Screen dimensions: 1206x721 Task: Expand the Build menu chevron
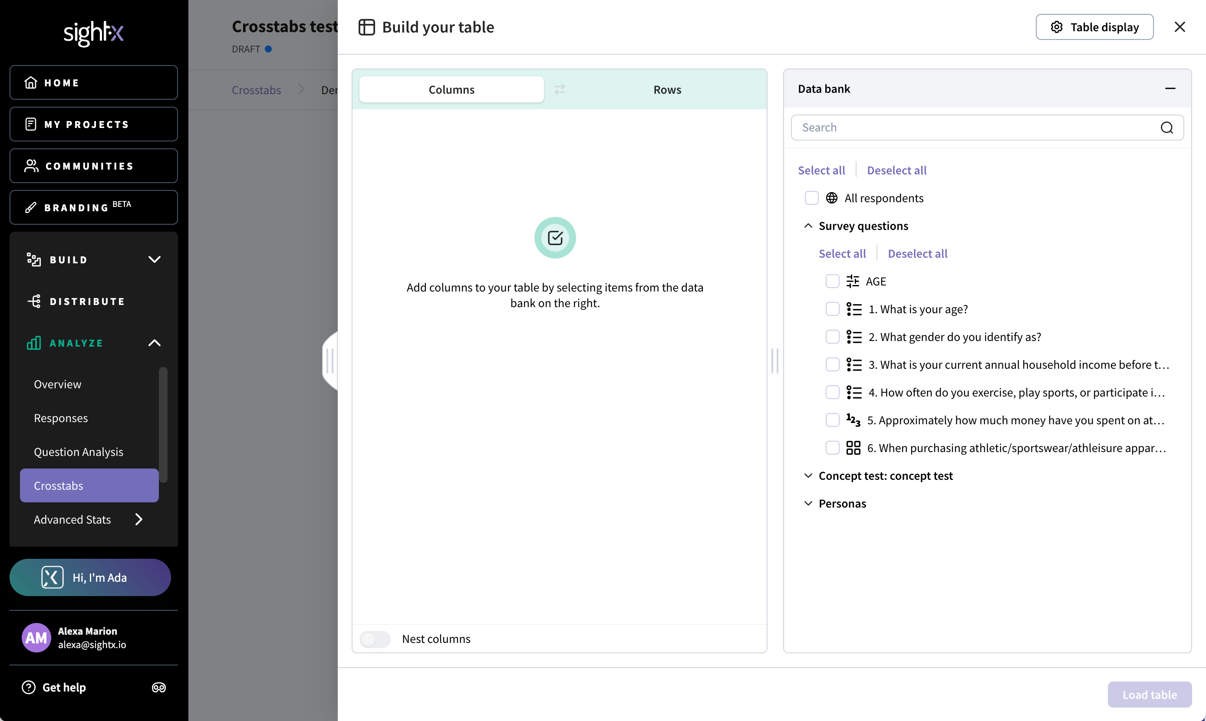coord(154,259)
